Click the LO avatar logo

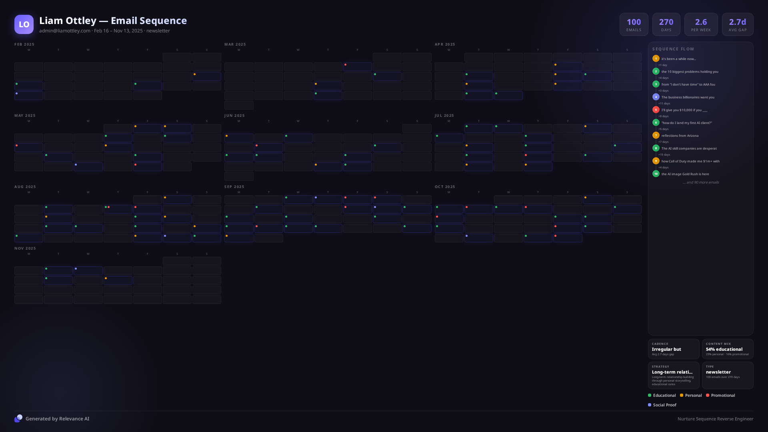point(24,24)
